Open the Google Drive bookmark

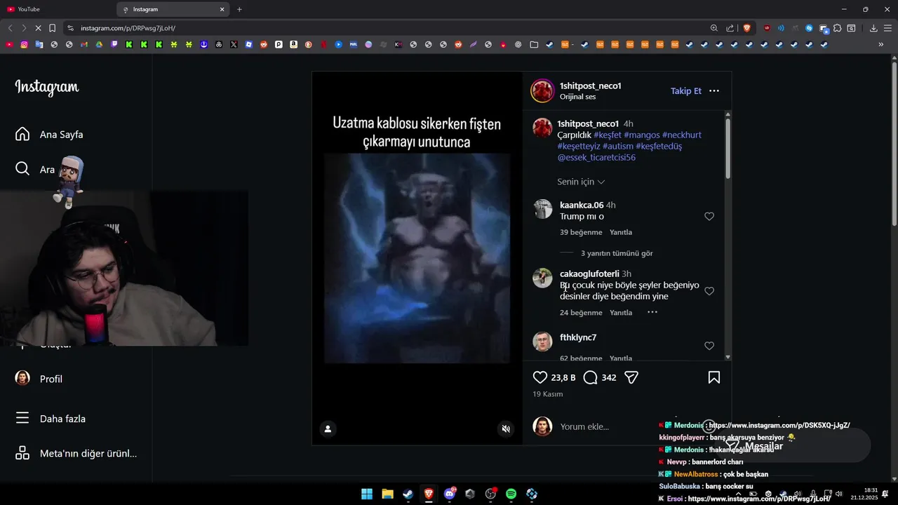tap(99, 44)
